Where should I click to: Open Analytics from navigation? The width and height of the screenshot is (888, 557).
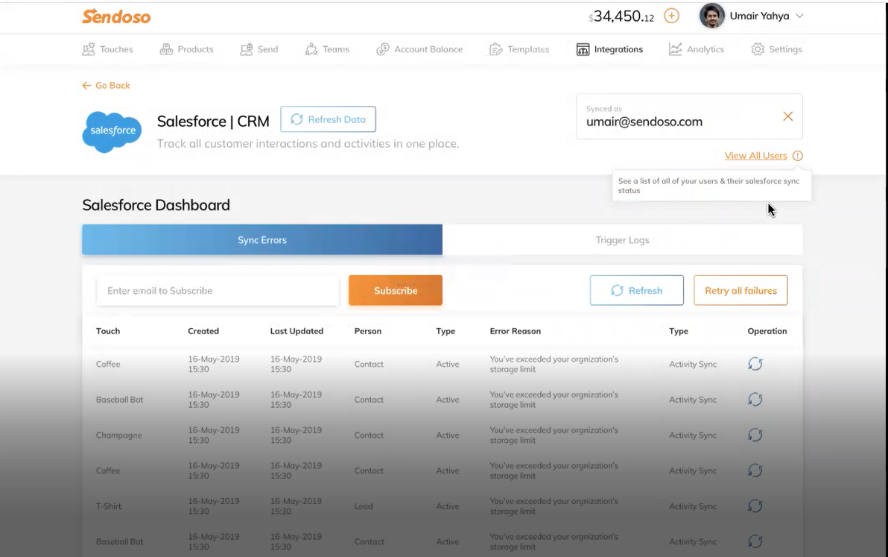[696, 49]
